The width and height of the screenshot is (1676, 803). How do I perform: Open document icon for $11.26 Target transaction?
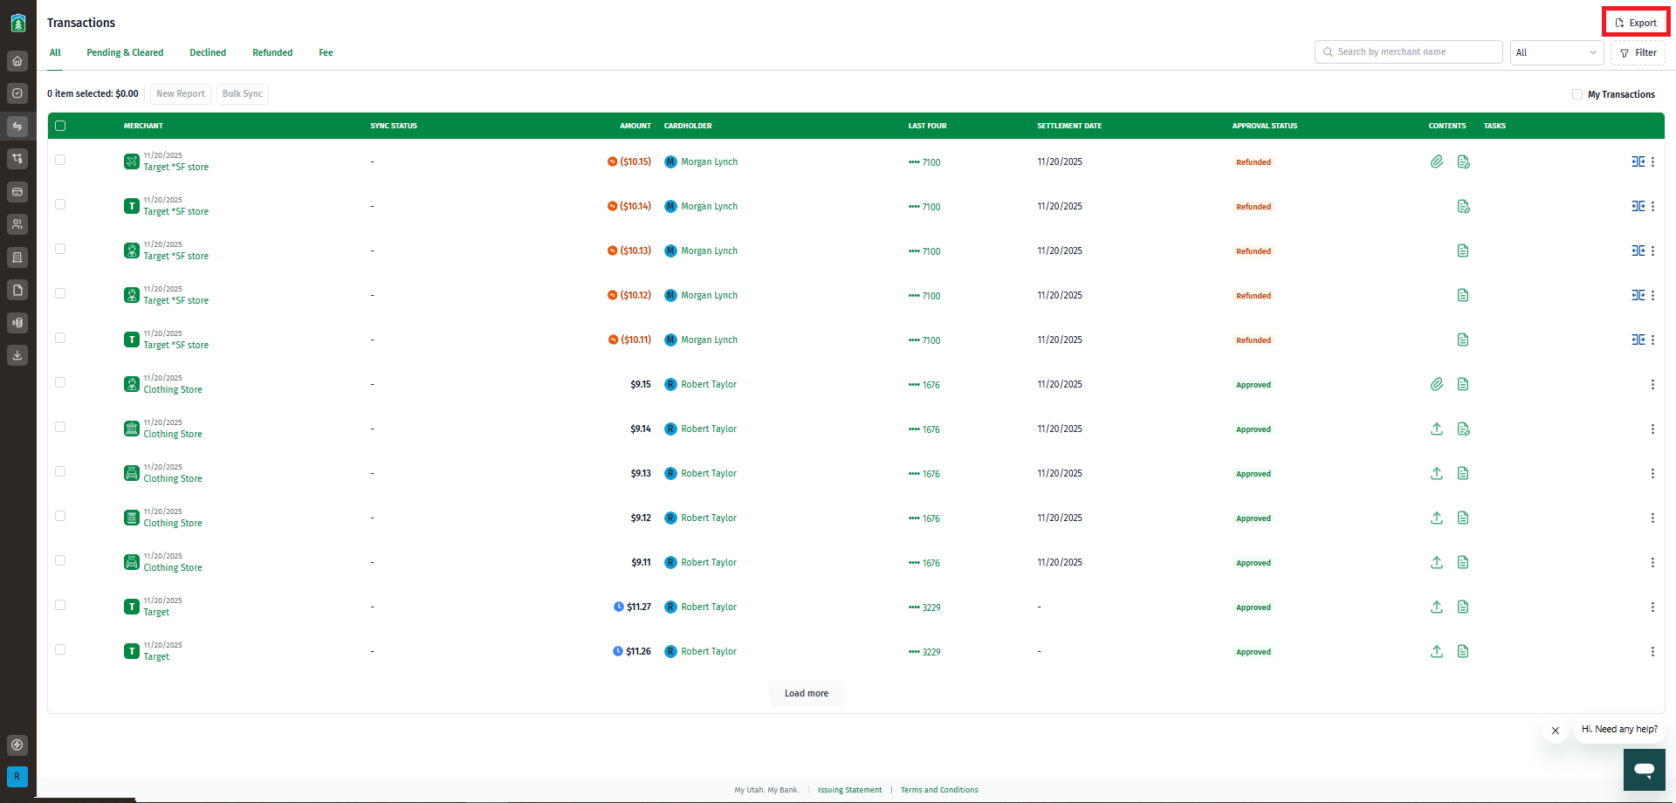(x=1463, y=651)
